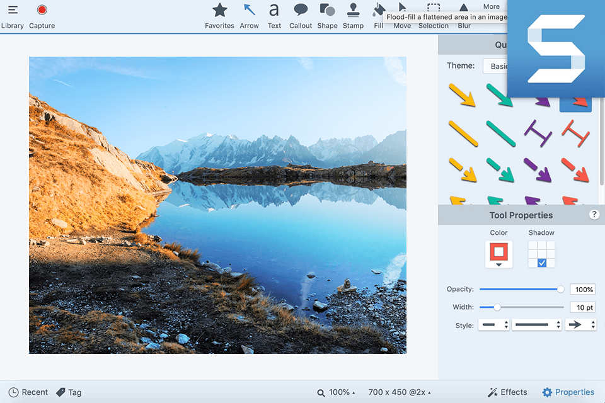Open the More tools menu

coord(491,6)
